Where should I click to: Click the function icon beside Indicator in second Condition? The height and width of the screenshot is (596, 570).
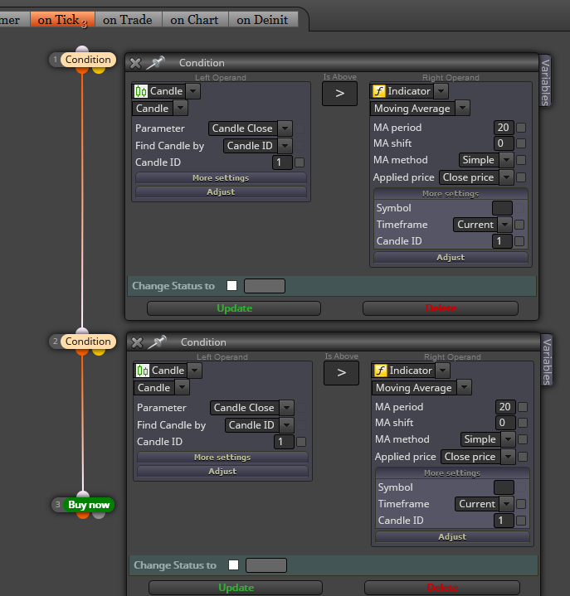380,371
